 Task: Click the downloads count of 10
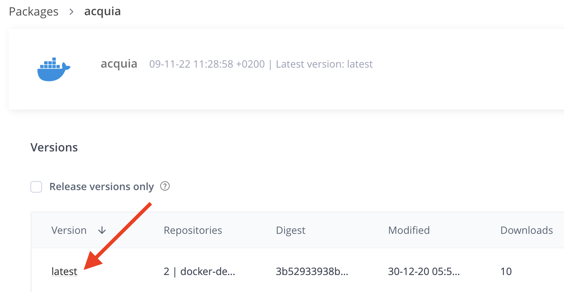pyautogui.click(x=506, y=271)
